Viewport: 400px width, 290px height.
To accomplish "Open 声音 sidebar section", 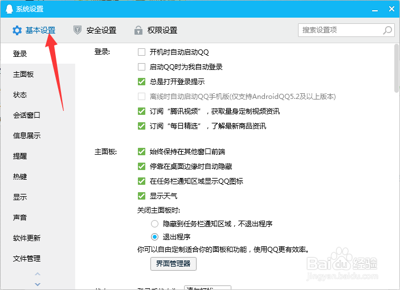I will pos(38,217).
